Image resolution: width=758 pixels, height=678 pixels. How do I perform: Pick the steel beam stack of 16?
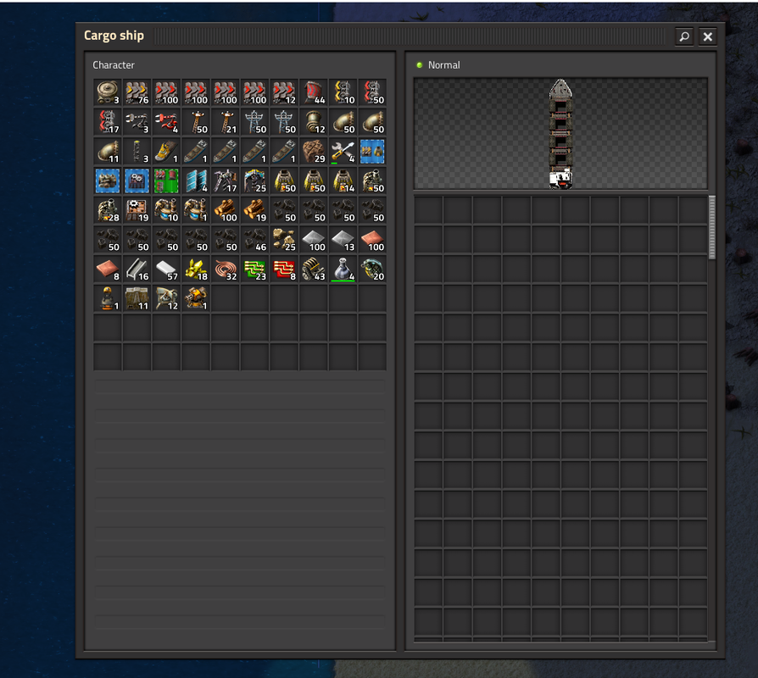(137, 270)
